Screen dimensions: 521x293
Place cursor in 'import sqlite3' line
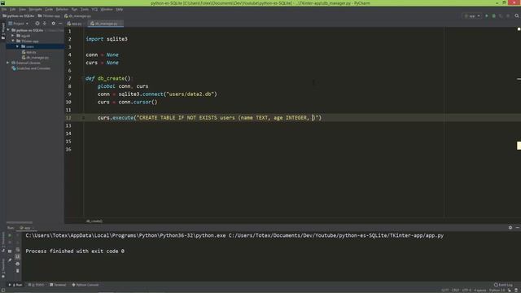(107, 39)
